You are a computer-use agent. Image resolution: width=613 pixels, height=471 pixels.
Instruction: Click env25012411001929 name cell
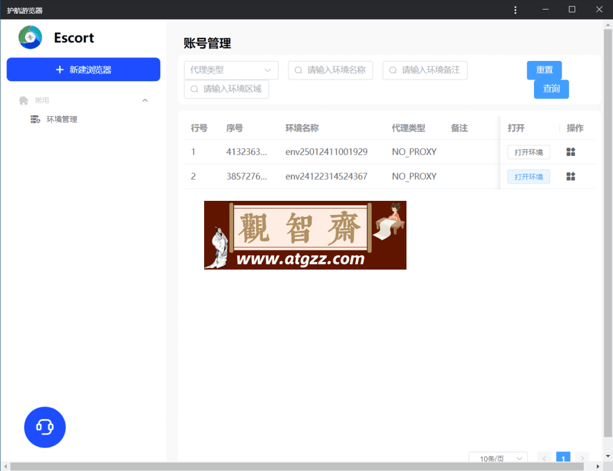tap(326, 152)
